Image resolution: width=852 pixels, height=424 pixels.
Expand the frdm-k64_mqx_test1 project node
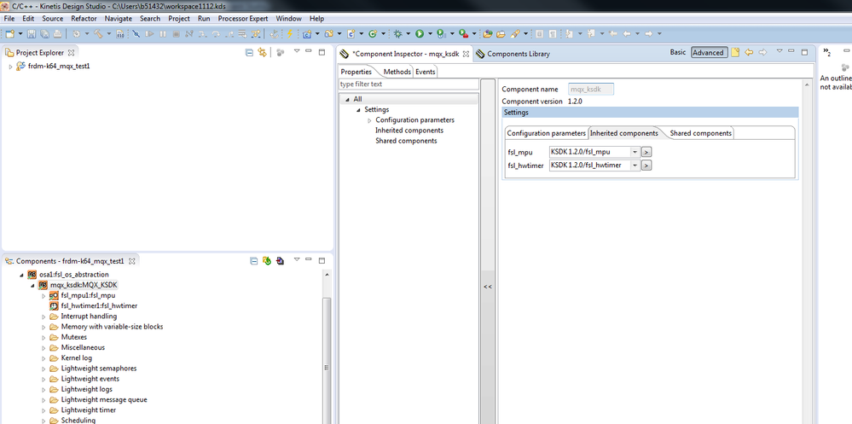pos(10,67)
